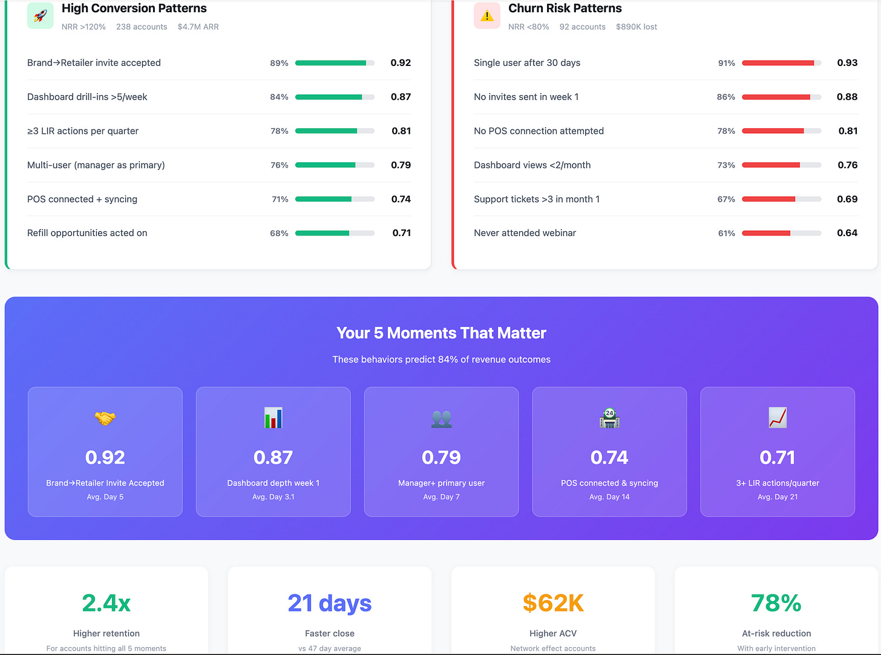Click the 'vs 47 day average' caption
The image size is (881, 655).
pyautogui.click(x=330, y=648)
